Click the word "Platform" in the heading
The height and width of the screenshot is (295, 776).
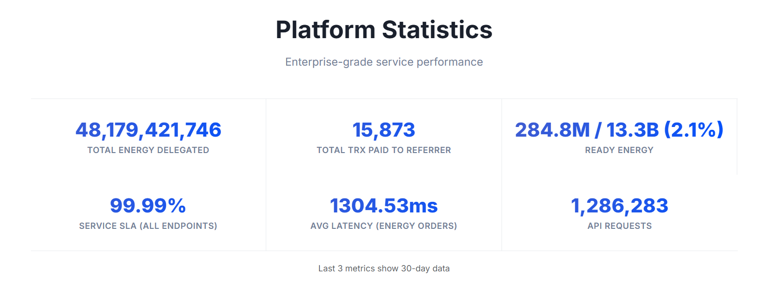coord(325,30)
